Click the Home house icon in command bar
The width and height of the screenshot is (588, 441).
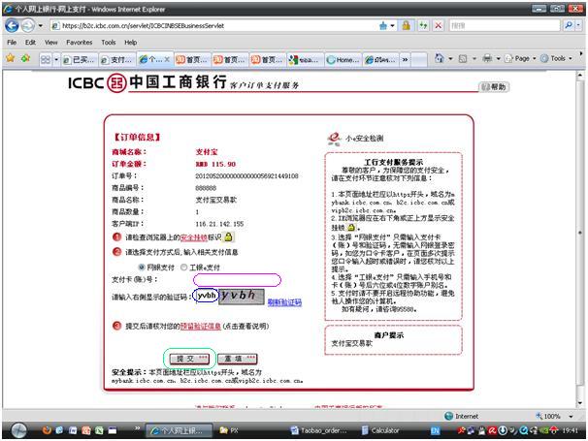tap(440, 58)
